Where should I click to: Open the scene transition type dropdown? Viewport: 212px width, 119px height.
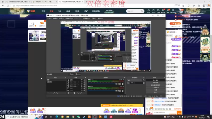pyautogui.click(x=134, y=80)
